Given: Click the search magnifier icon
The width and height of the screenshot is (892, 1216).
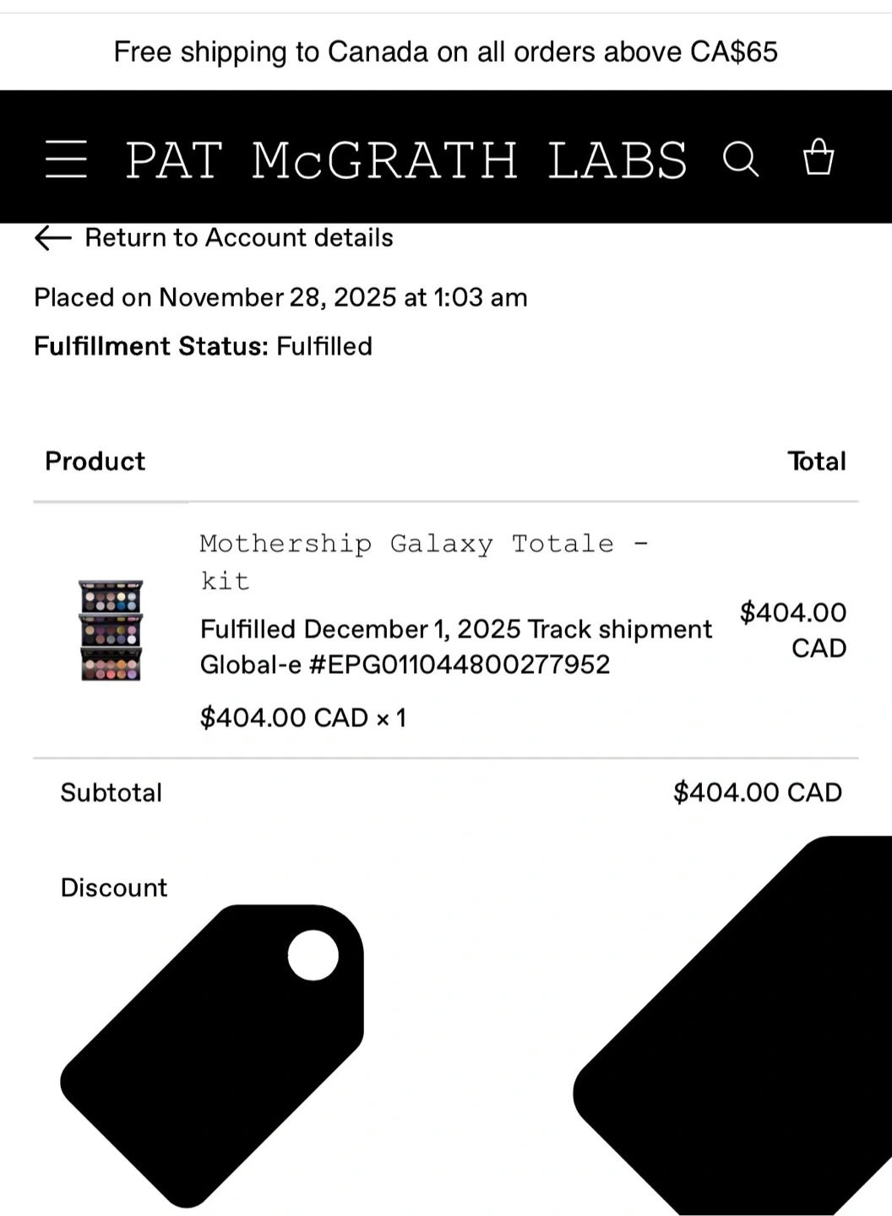Looking at the screenshot, I should click(x=741, y=159).
